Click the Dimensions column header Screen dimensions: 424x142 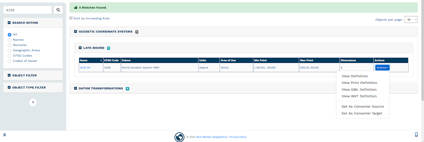[357, 60]
